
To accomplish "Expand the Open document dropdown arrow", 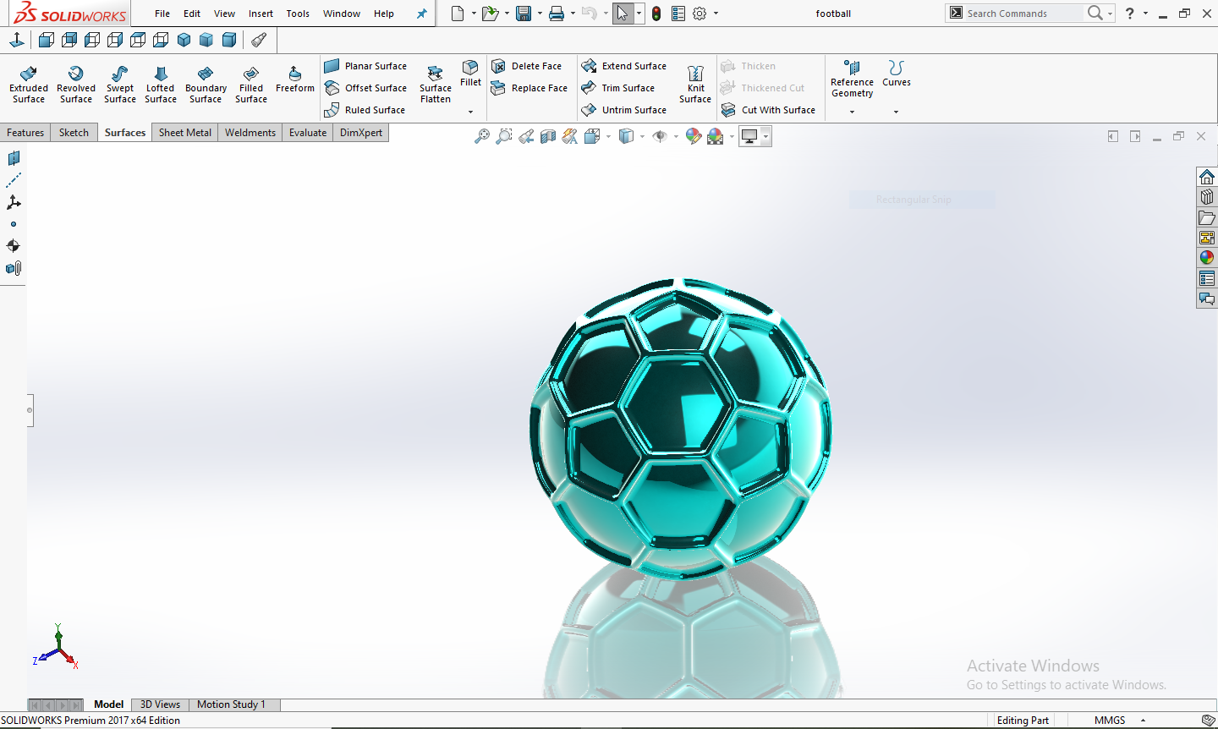I will click(507, 14).
